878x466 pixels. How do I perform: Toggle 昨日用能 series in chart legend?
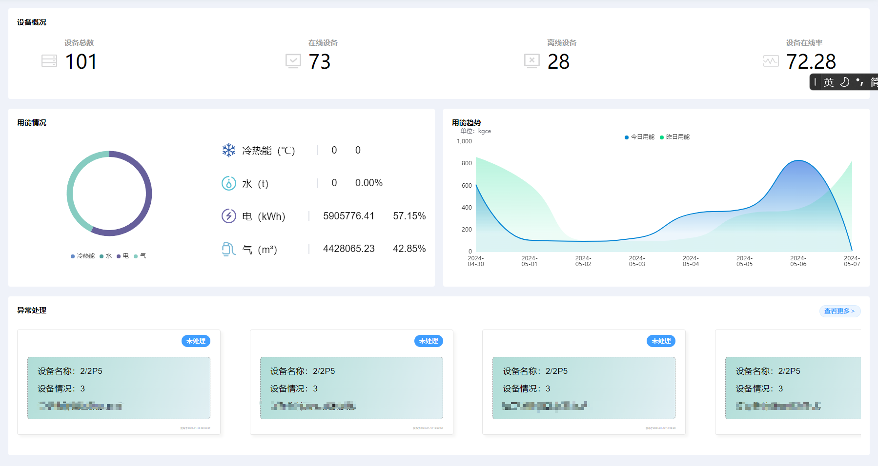click(675, 137)
